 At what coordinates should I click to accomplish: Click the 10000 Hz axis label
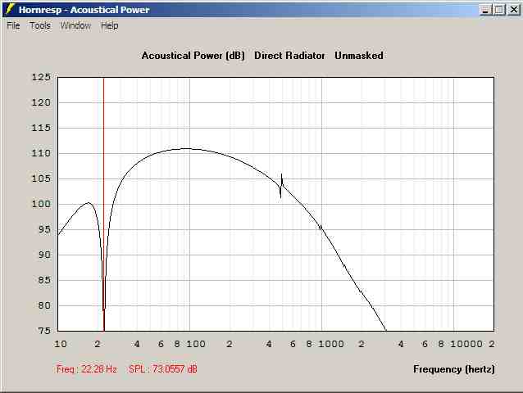[x=466, y=344]
